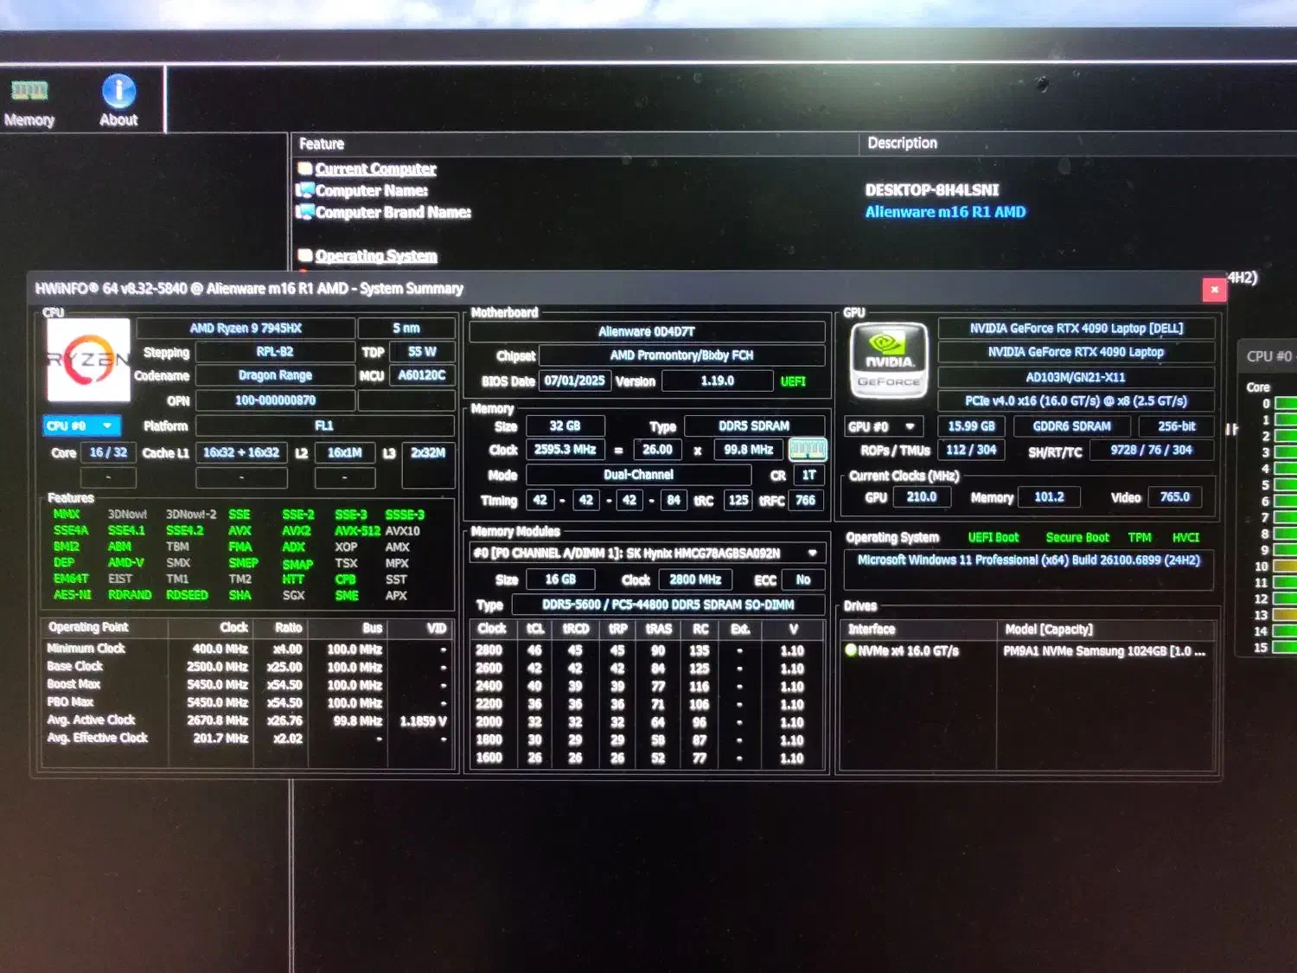The height and width of the screenshot is (973, 1297).
Task: Click the Core 0 usage bar
Action: [x=1285, y=404]
